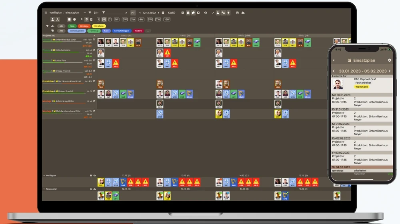The width and height of the screenshot is (400, 224).
Task: Click the cloud download icon in the Abwesend row
Action: [94, 189]
